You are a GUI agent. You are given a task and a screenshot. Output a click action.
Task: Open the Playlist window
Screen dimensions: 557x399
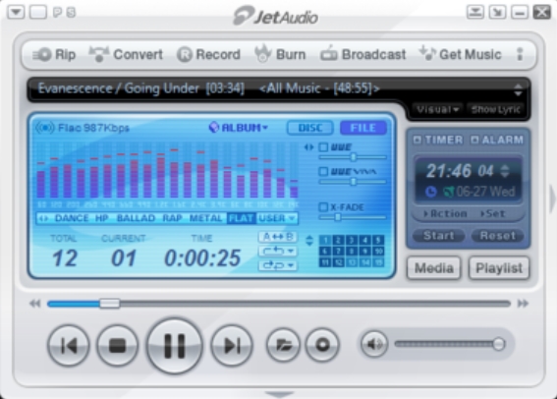point(499,268)
